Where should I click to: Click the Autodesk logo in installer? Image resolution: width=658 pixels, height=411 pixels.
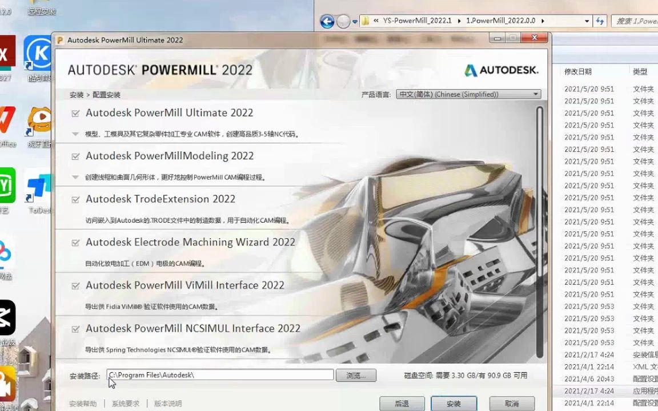(x=501, y=70)
